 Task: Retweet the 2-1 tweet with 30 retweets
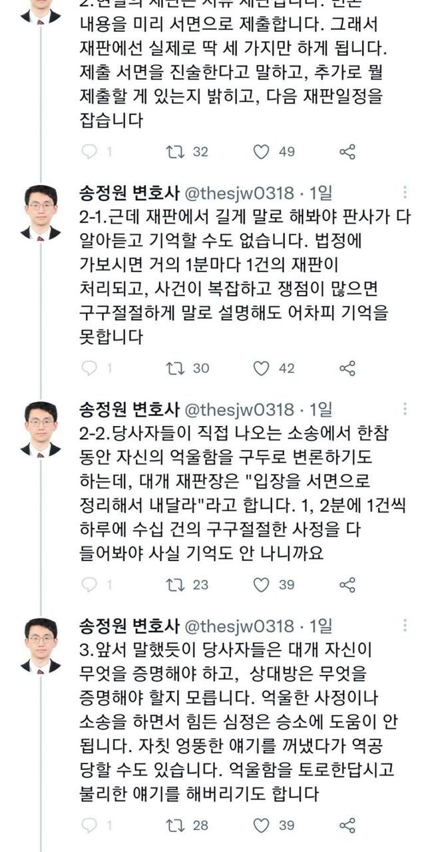point(174,368)
